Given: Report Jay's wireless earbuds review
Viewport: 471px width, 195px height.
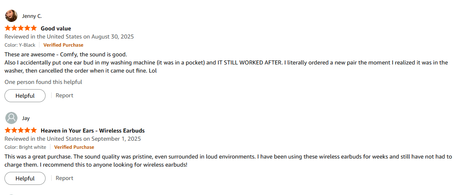Looking at the screenshot, I should click(64, 178).
